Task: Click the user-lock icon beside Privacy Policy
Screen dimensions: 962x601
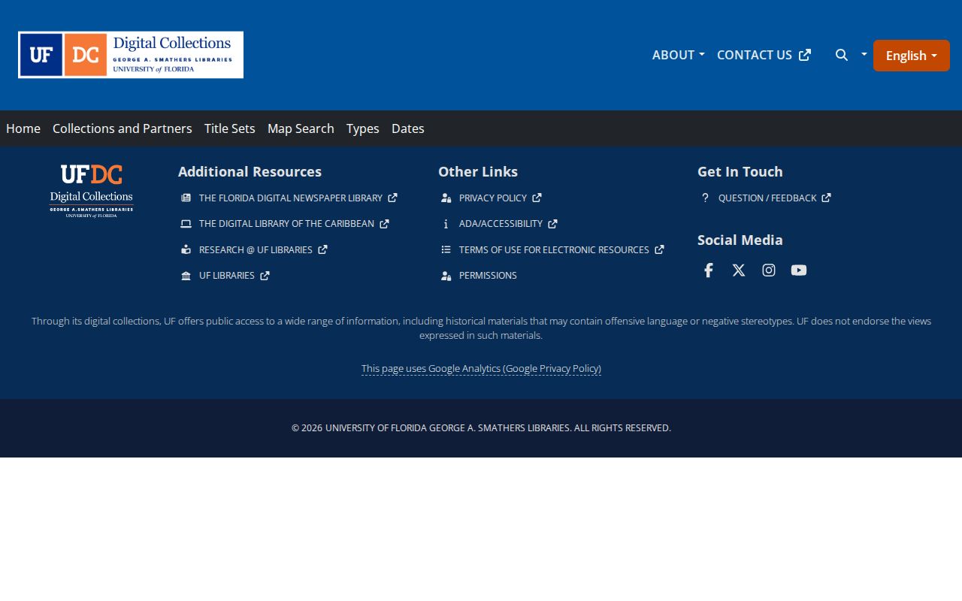Action: (446, 198)
